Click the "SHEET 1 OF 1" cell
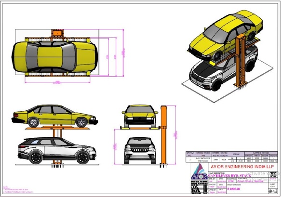 273,186
